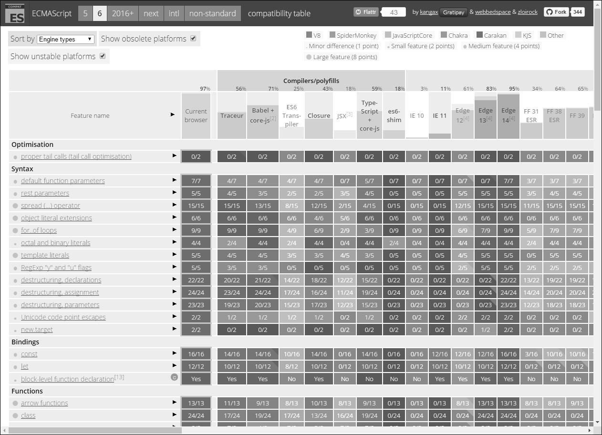Switch to the ES 5 tab
602x435 pixels.
point(85,13)
